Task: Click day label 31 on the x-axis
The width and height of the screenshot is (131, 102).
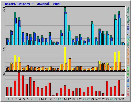Action: coord(123,99)
